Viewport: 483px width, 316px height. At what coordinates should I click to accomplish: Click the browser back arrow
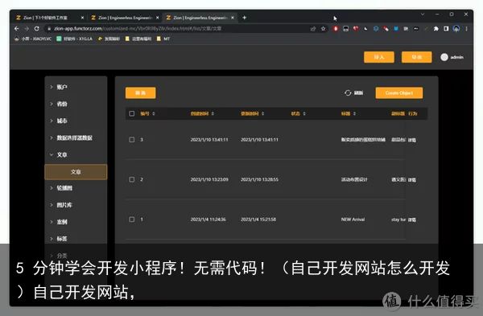click(17, 29)
